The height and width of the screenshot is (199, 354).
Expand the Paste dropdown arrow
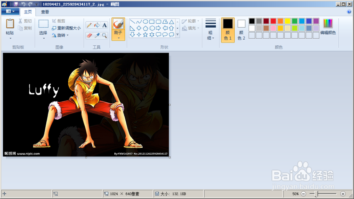[x=10, y=38]
